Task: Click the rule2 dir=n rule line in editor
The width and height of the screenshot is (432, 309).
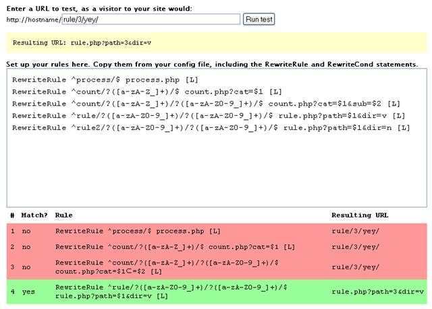Action: (211, 128)
